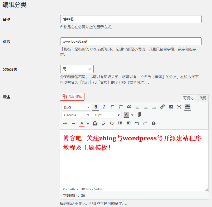Click the 名称 name input field
Viewport: 212px width, 207px height.
tap(131, 19)
